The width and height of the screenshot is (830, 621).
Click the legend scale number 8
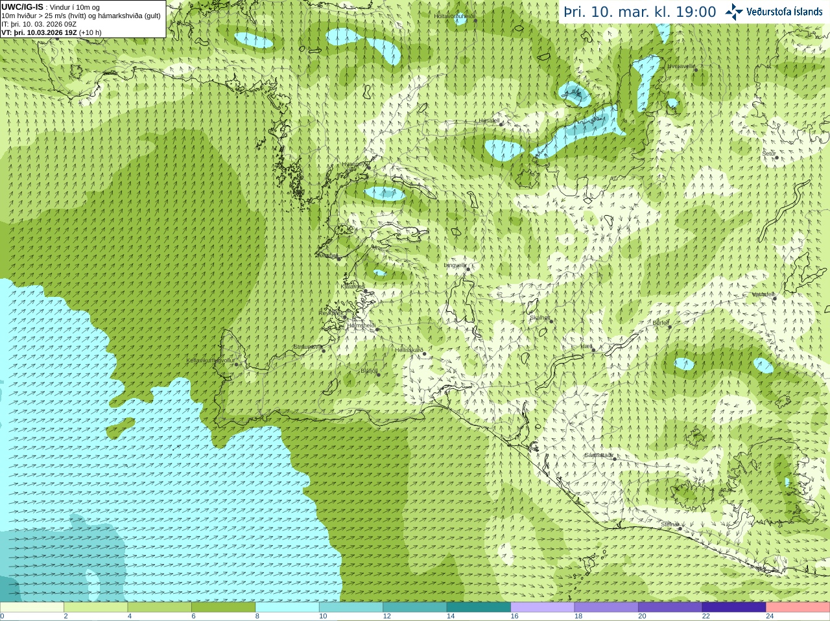[x=257, y=616]
